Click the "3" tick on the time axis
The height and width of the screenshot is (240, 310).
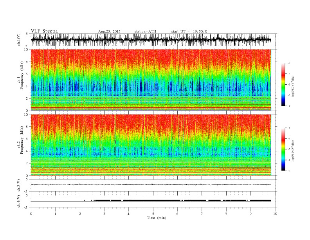104,214
